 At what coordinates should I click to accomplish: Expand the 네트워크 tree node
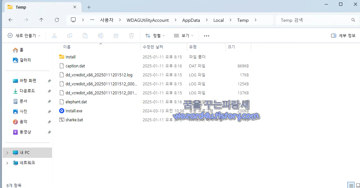(x=7, y=163)
